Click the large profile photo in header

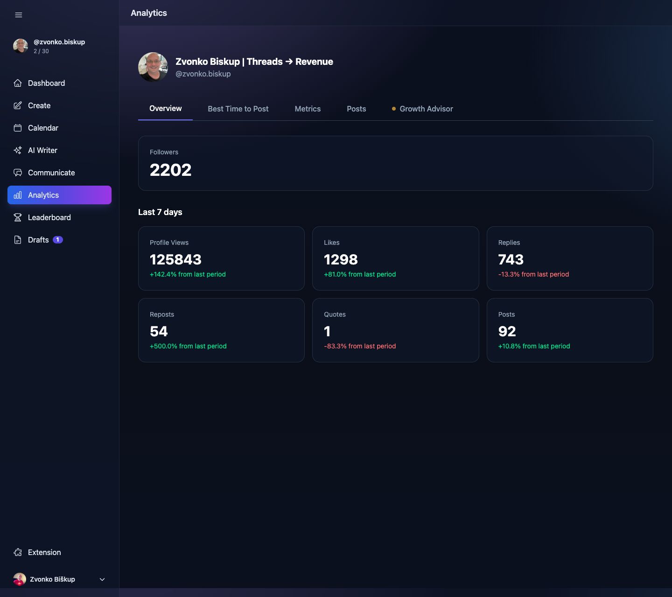(153, 67)
